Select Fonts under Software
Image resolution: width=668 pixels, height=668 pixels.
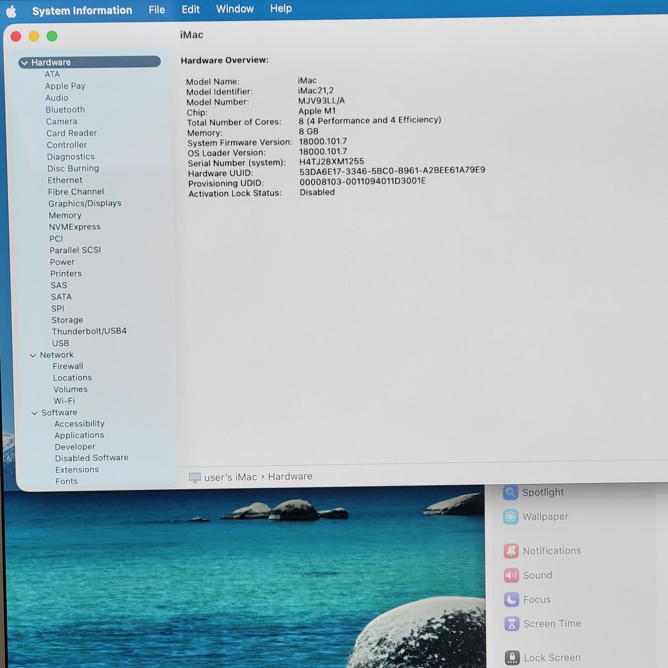(x=67, y=482)
